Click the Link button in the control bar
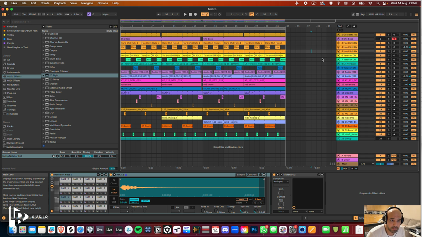 coord(16,14)
